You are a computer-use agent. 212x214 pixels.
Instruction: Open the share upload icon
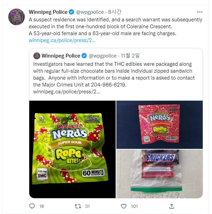[x=172, y=206]
